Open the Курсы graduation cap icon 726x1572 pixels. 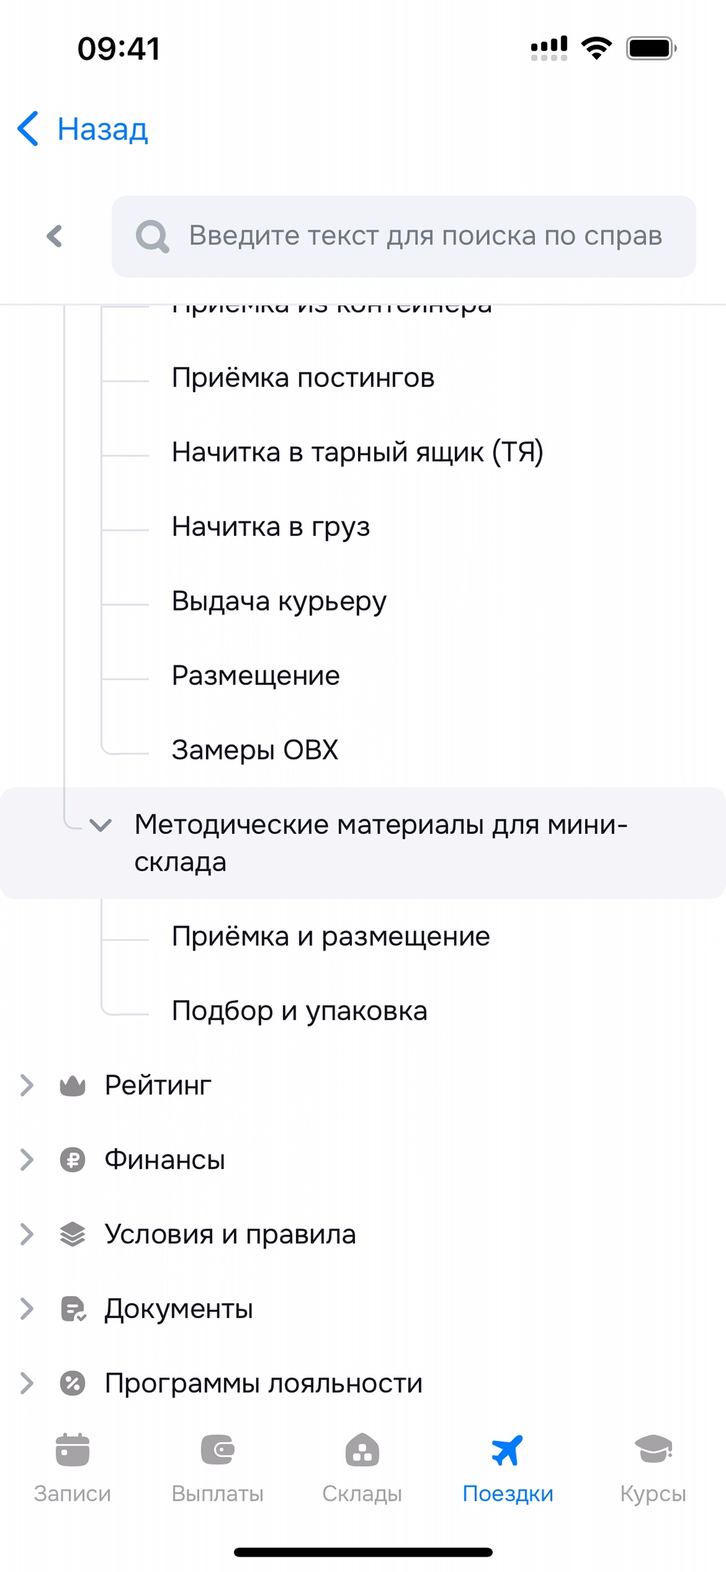pos(652,1450)
